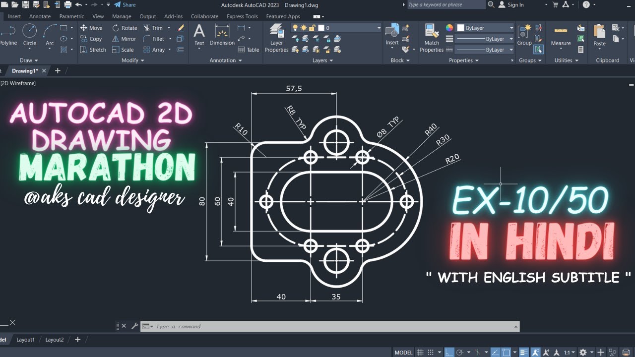
Task: Toggle object snap tracking in status bar
Action: coord(496,353)
